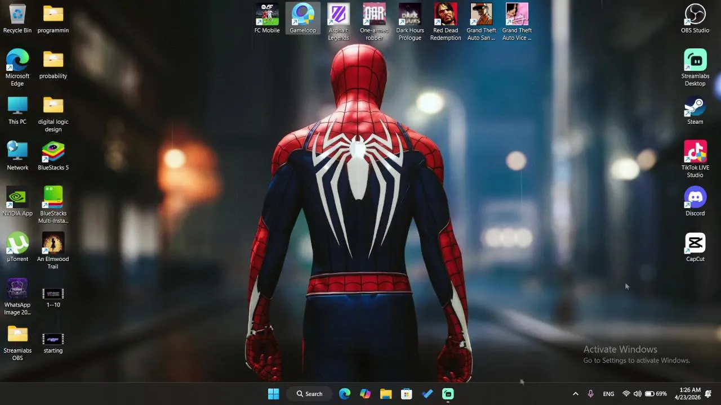Select Grand Theft Auto Vice City shortcut
This screenshot has height=405, width=721.
[517, 22]
